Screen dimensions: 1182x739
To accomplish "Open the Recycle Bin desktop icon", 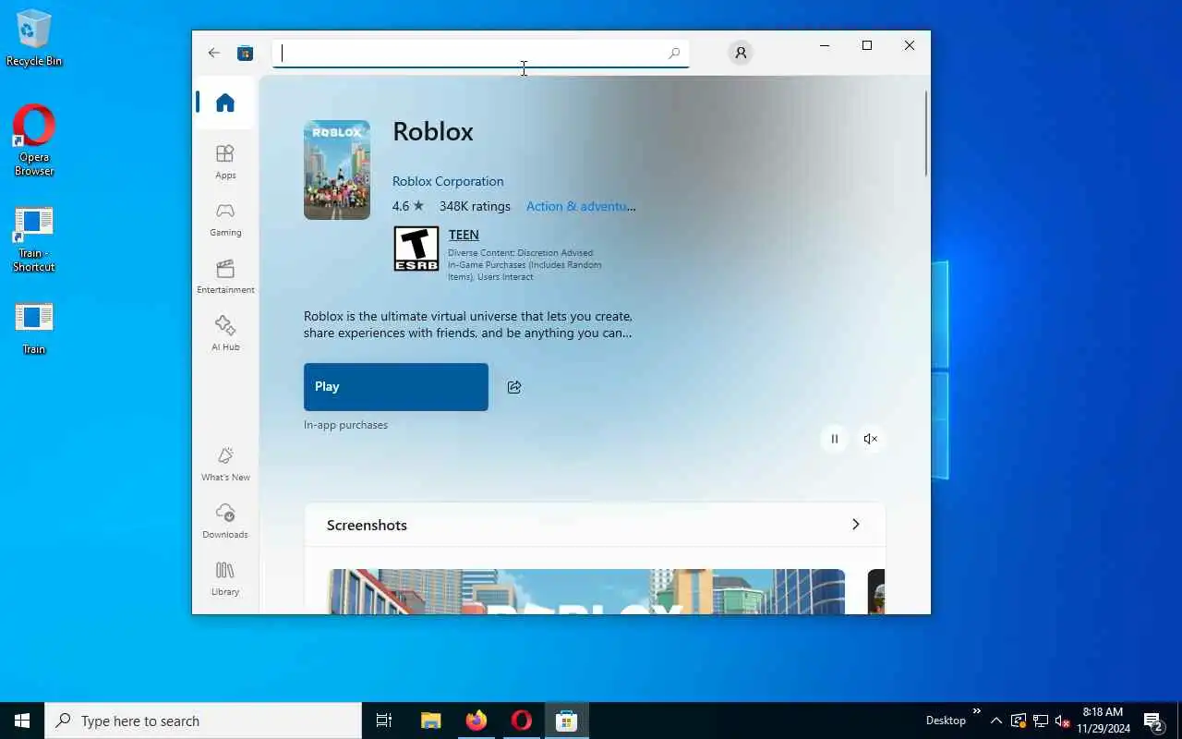I will coord(34,38).
